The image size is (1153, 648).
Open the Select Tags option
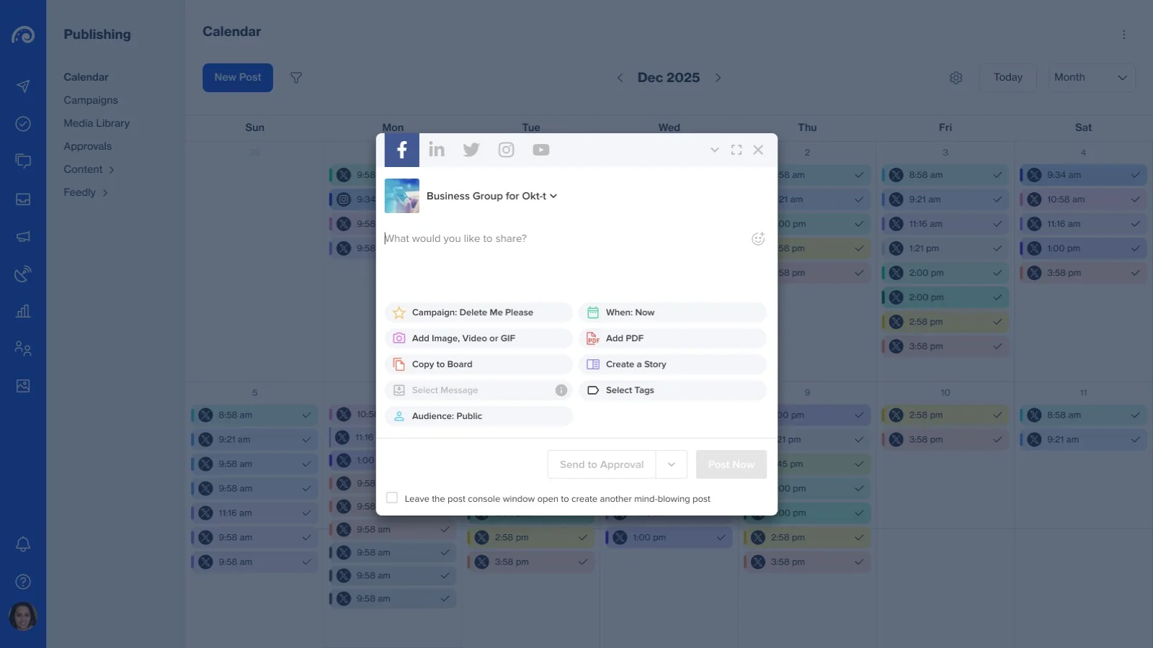[x=672, y=390]
